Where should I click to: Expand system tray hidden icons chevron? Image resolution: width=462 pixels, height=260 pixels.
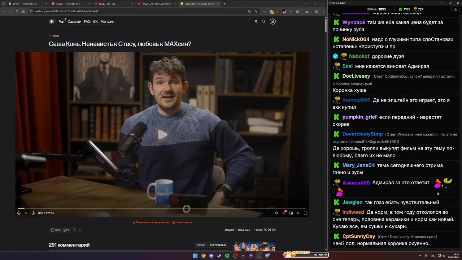coord(420,256)
